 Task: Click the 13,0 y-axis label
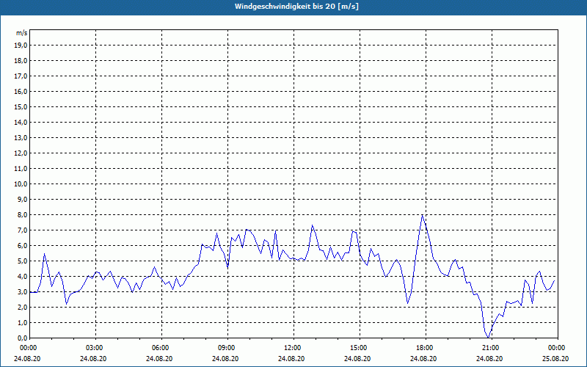[x=21, y=137]
